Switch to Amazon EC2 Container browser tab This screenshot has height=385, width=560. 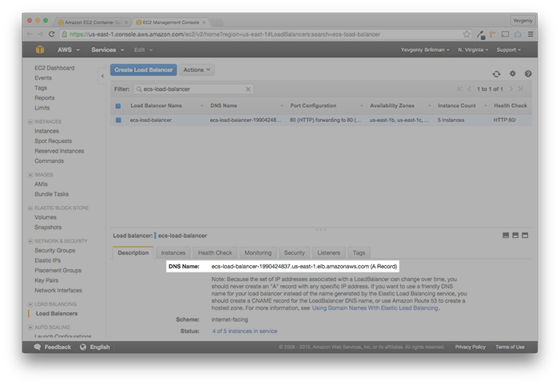(92, 22)
